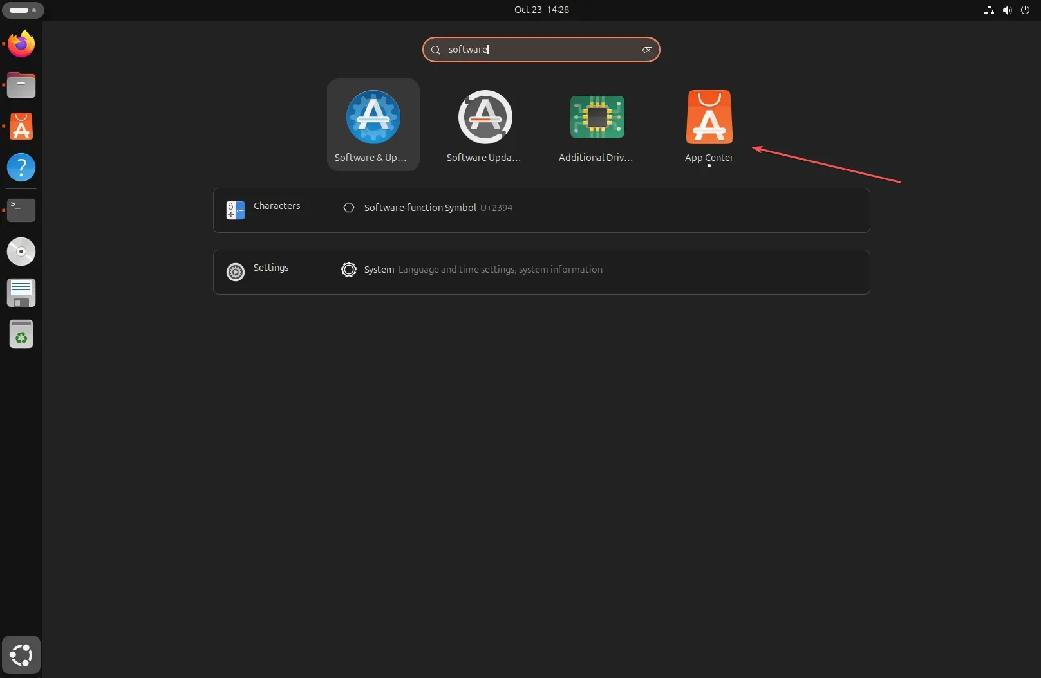Image resolution: width=1041 pixels, height=678 pixels.
Task: Click the Software-function Symbol glyph
Action: coord(349,208)
